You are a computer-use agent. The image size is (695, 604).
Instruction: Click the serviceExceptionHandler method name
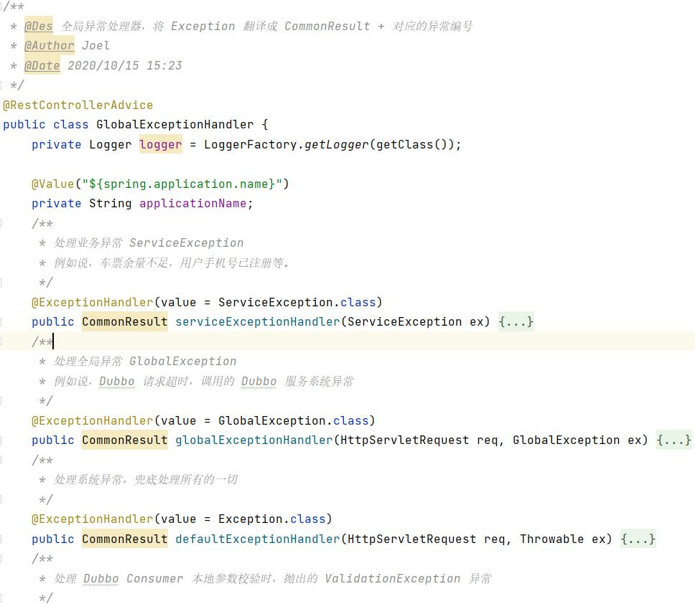[x=258, y=321]
